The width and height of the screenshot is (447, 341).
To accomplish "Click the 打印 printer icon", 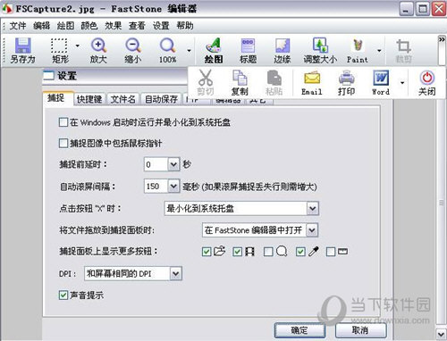I will point(346,78).
